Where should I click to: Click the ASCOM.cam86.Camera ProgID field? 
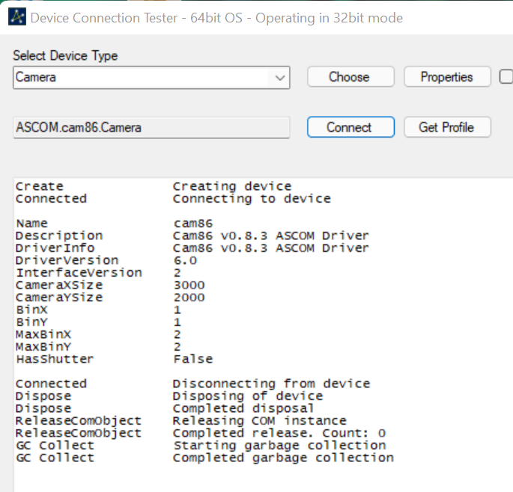[x=151, y=127]
